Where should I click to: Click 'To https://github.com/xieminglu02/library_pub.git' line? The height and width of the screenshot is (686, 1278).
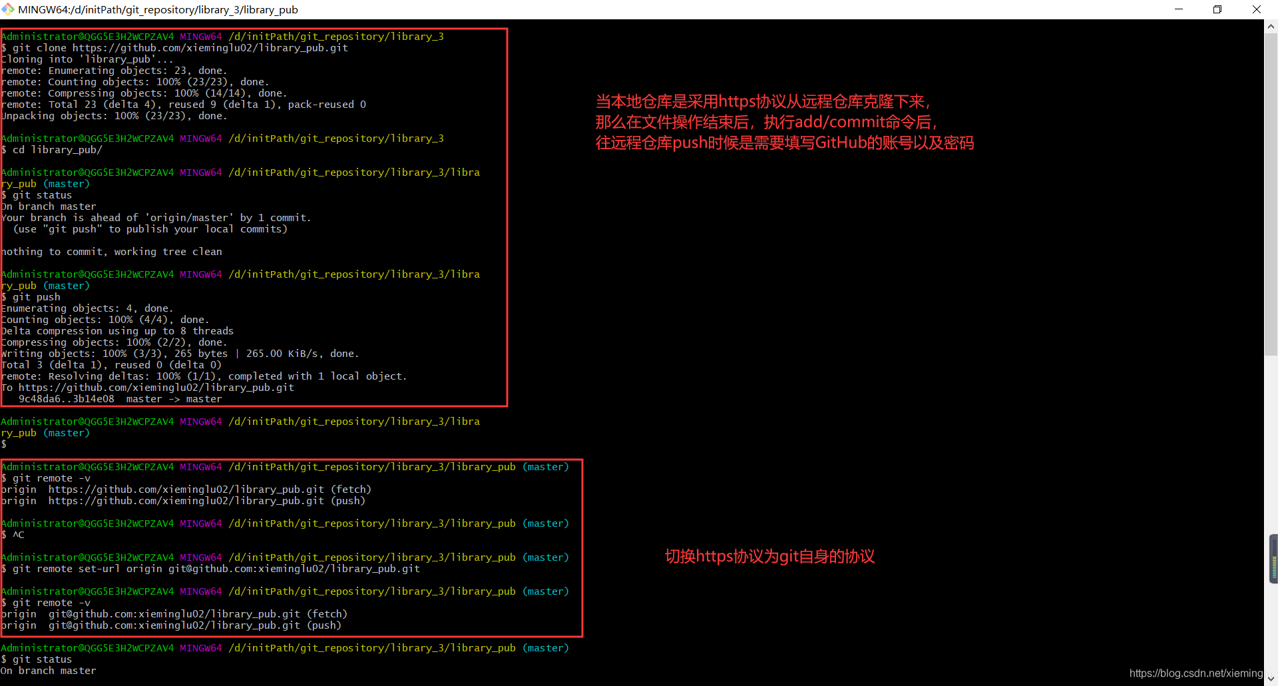click(148, 388)
